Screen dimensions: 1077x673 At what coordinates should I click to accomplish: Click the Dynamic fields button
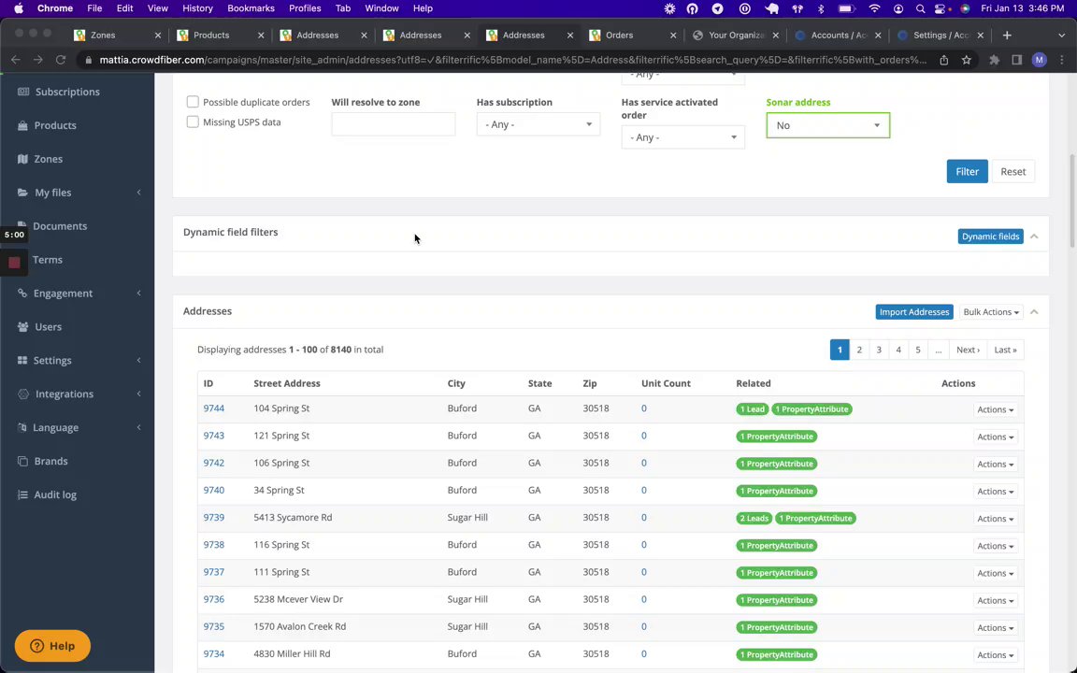coord(990,236)
